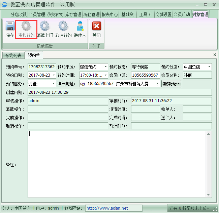Screen dimensions: 219x213
Task: Click the 新建地址 button
Action: click(x=171, y=84)
